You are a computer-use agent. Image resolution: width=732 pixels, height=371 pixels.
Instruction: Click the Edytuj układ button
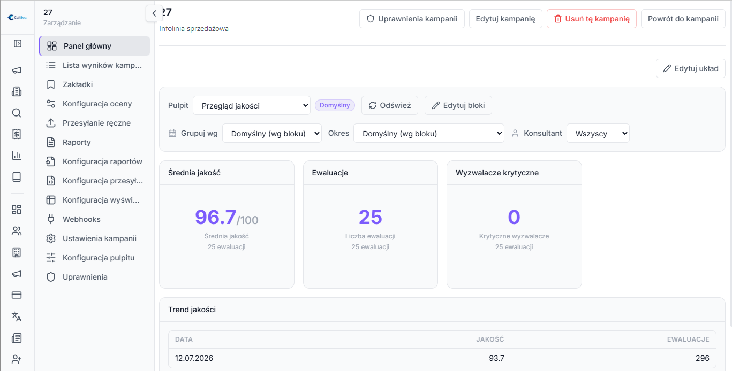[691, 68]
